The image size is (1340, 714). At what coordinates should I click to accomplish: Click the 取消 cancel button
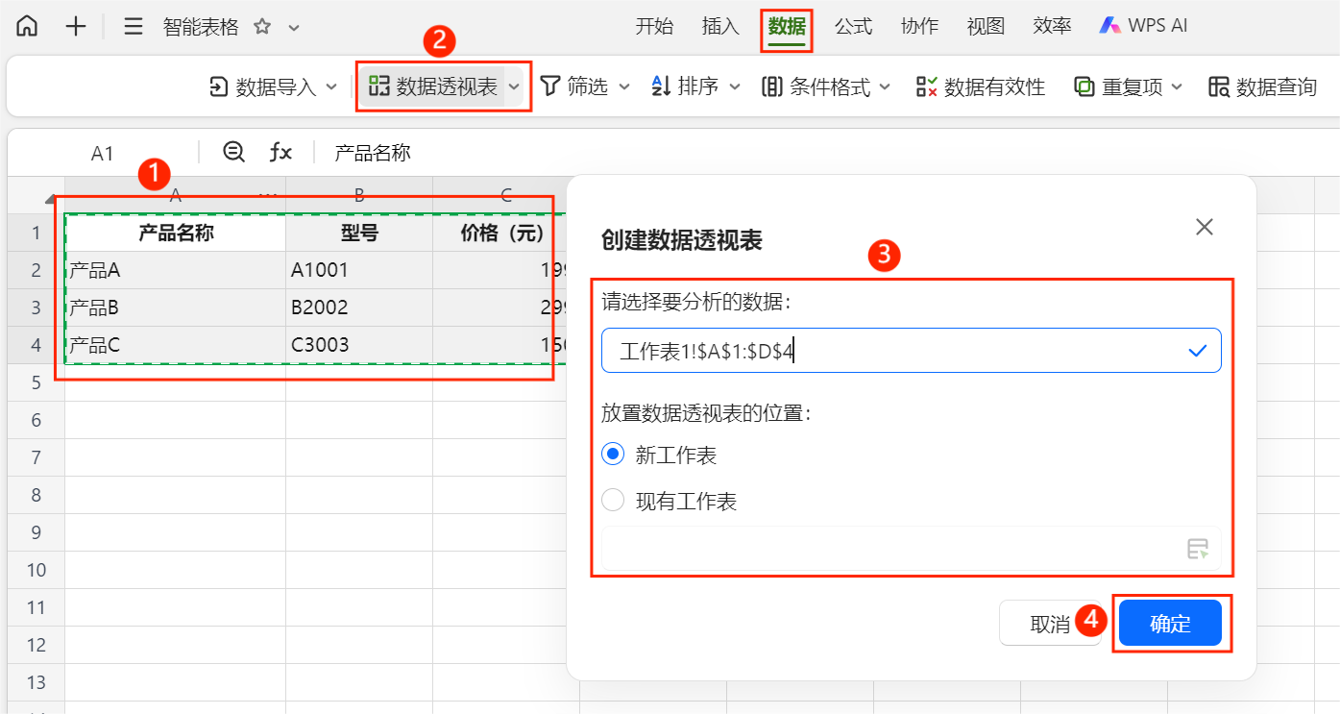click(1049, 624)
